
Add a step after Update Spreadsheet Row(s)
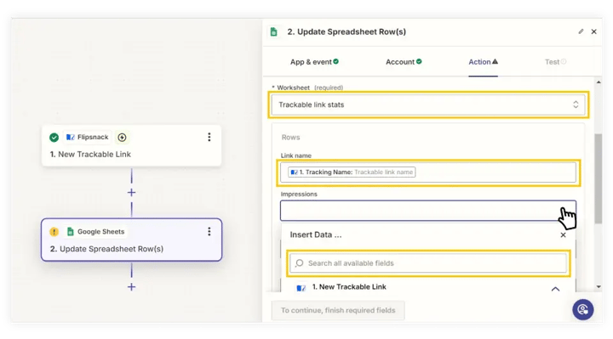pyautogui.click(x=131, y=287)
